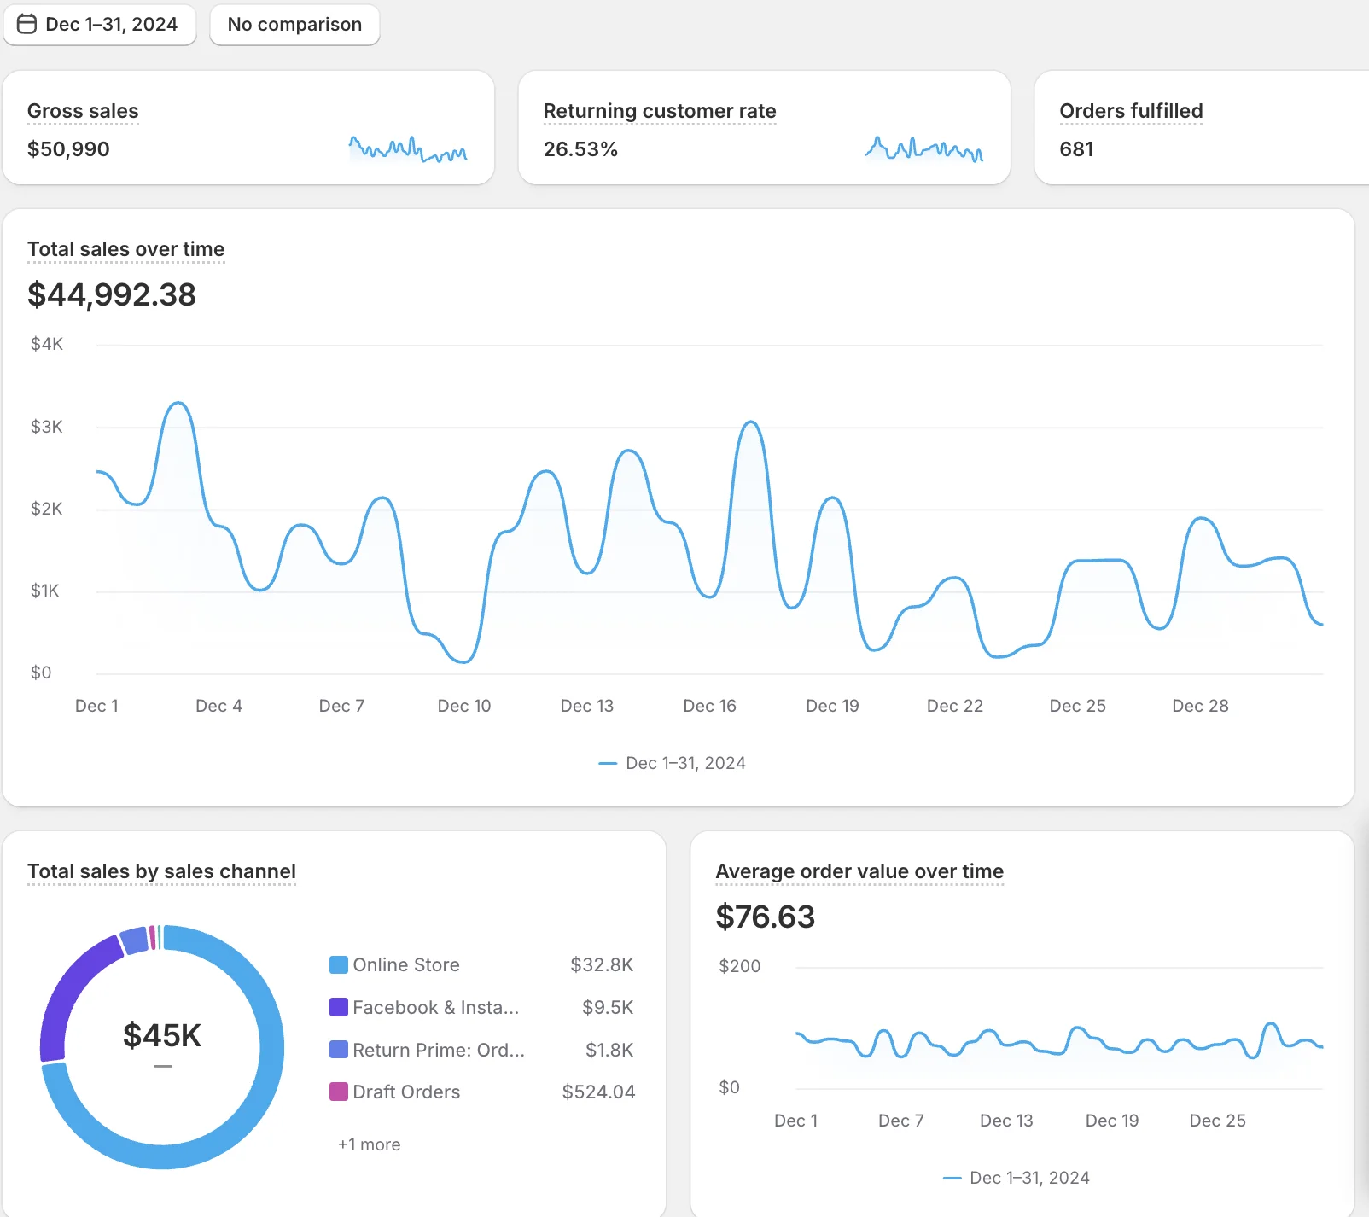This screenshot has width=1369, height=1217.
Task: Click the Online Store blue color swatch
Action: click(339, 965)
